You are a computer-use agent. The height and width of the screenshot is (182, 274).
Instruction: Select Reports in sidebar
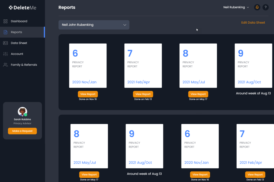pyautogui.click(x=22, y=32)
